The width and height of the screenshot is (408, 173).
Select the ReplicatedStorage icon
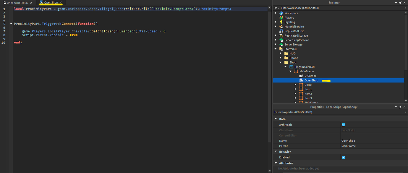pos(281,35)
